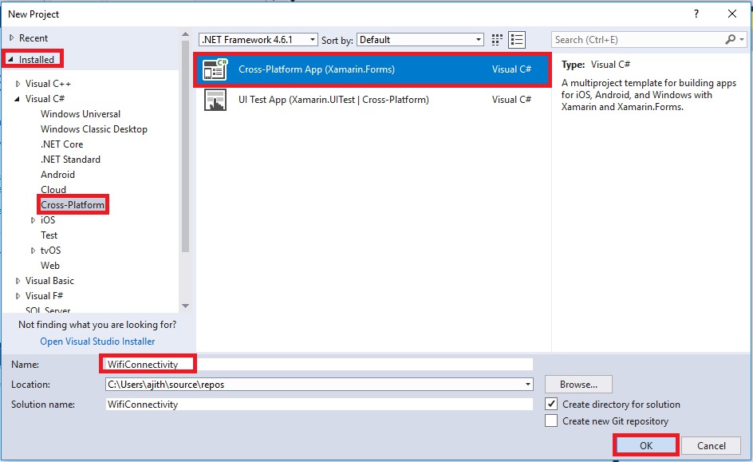Toggle Create directory for solution checkbox
This screenshot has width=753, height=462.
coord(551,404)
